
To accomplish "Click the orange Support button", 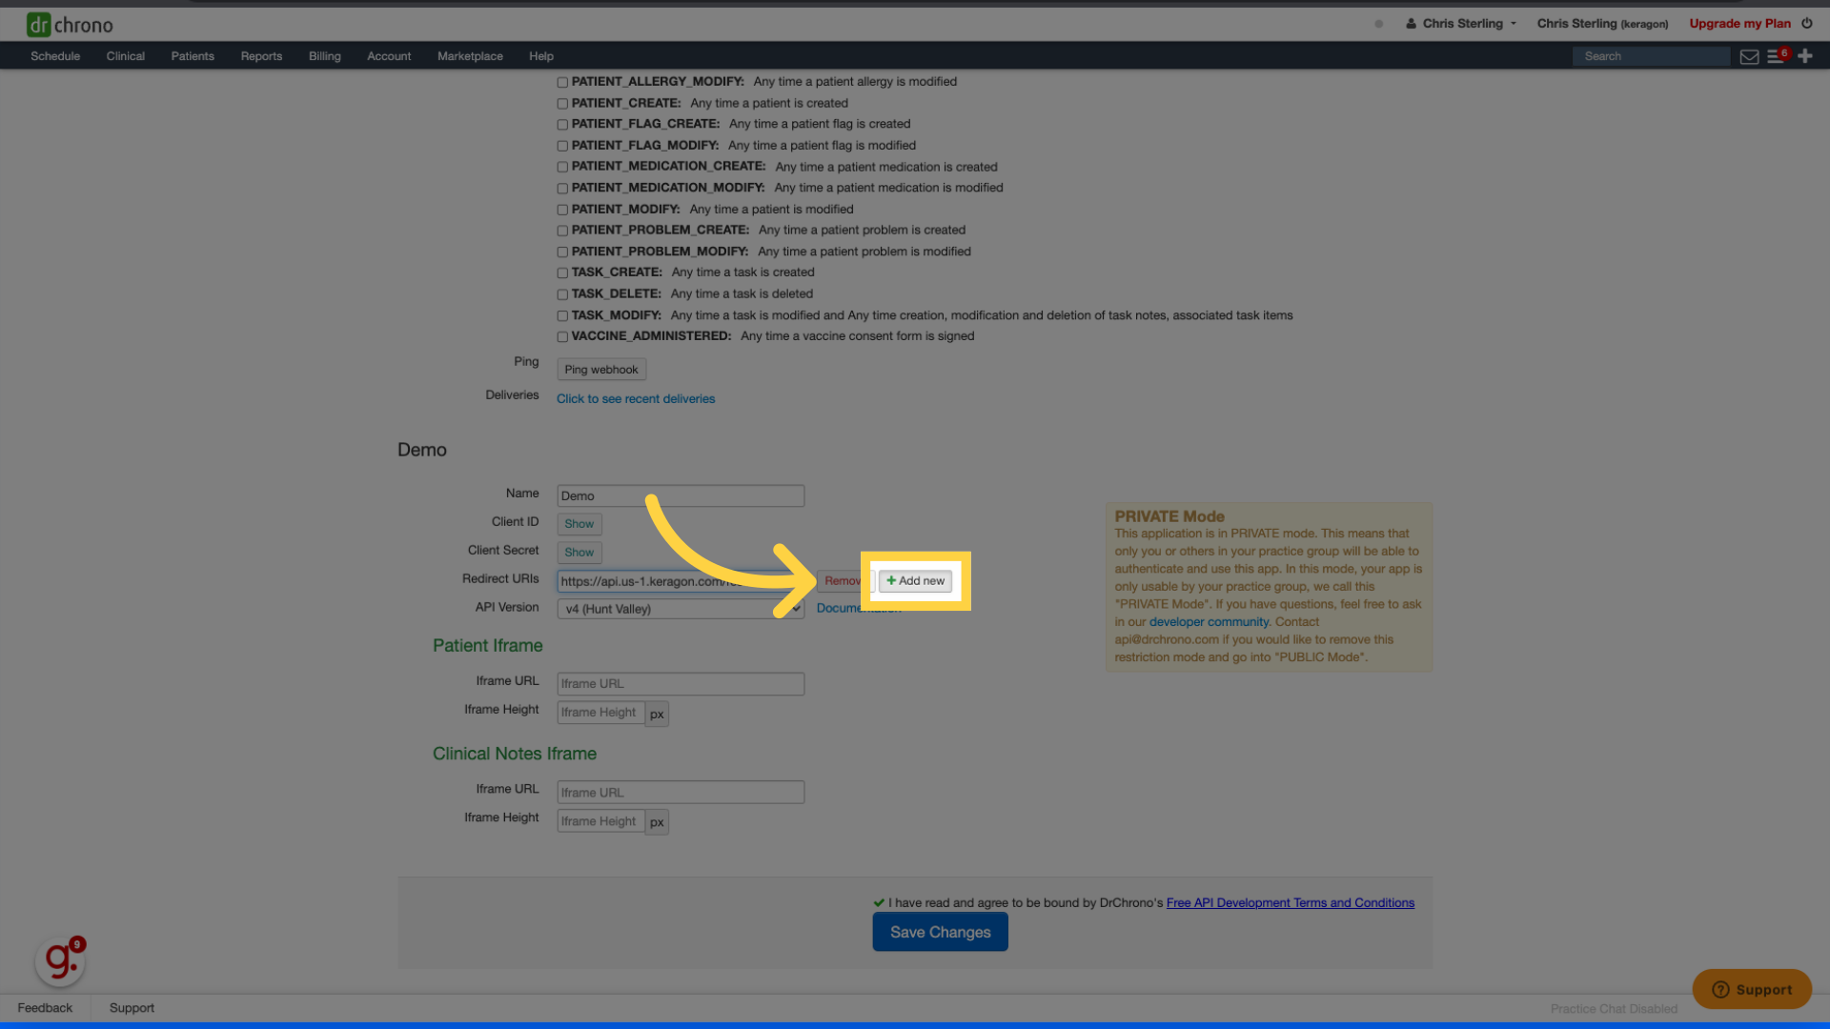I will 1752,989.
